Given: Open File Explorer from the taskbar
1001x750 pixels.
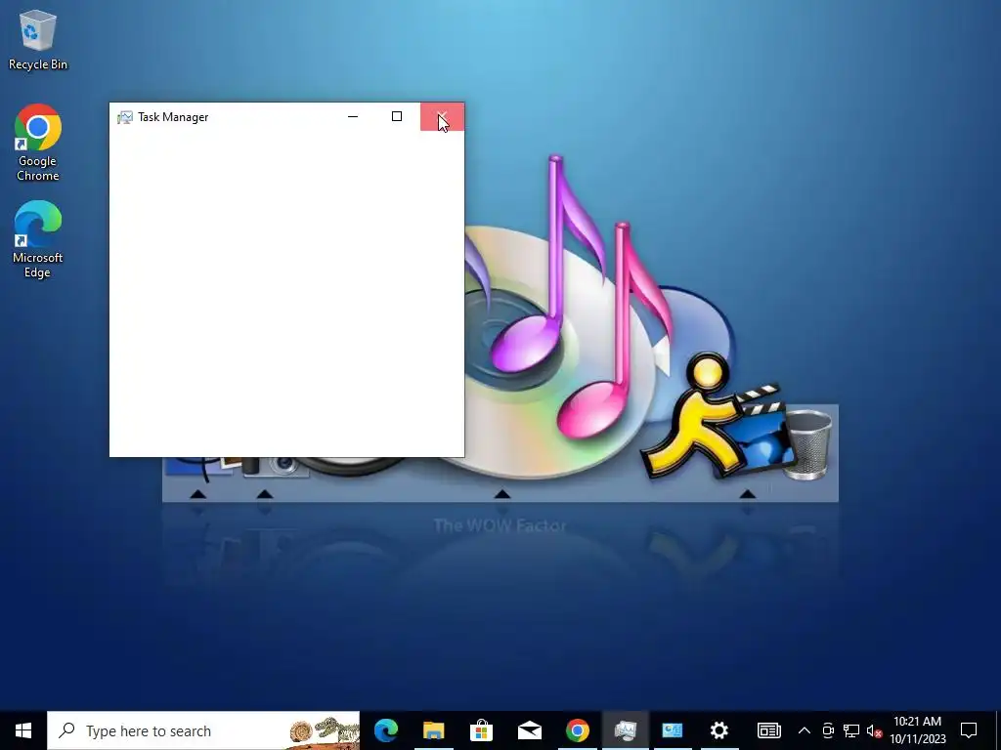Looking at the screenshot, I should tap(433, 730).
